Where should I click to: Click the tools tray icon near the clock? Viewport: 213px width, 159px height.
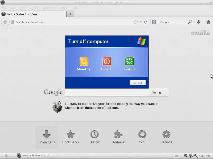click(x=196, y=156)
